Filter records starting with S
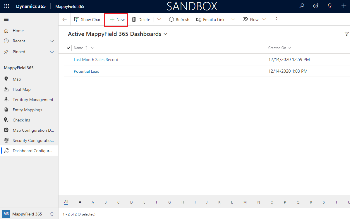 (324, 202)
